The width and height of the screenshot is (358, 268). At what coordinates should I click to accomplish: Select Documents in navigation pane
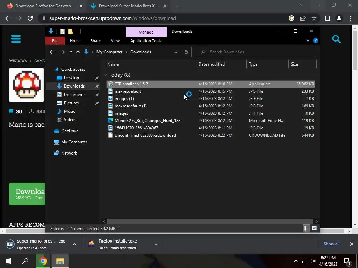coord(74,94)
